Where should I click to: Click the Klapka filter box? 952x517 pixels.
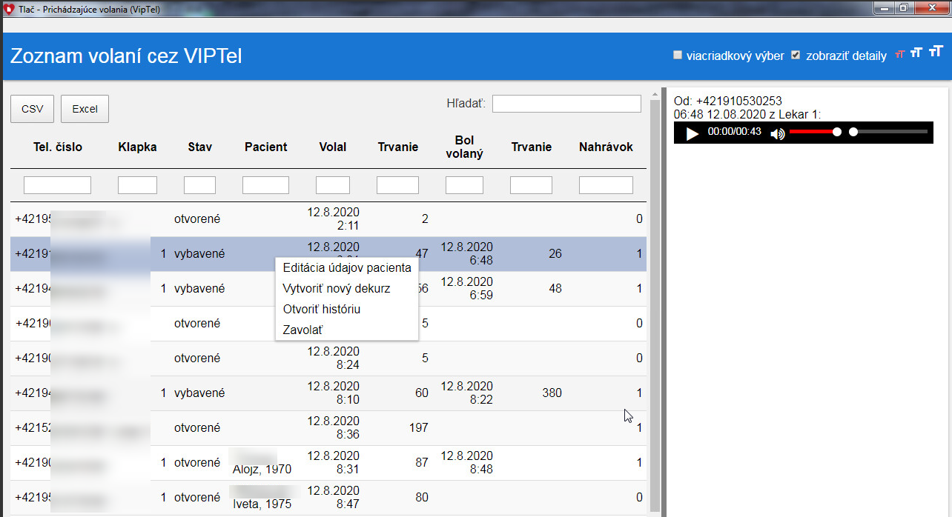pos(137,185)
